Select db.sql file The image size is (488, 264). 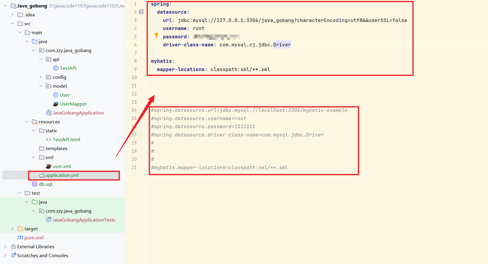point(45,184)
